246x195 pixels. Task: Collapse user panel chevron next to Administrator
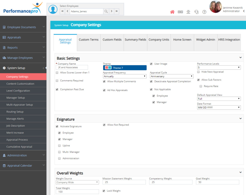244,11
